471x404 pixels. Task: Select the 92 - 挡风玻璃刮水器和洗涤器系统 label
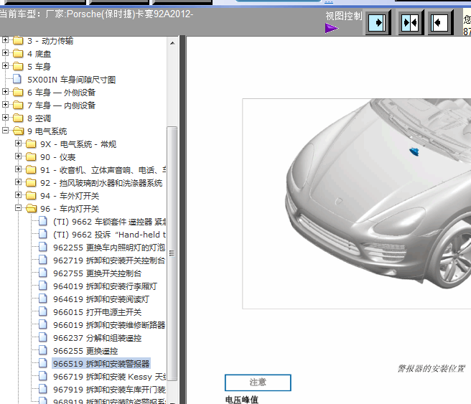[x=101, y=183]
